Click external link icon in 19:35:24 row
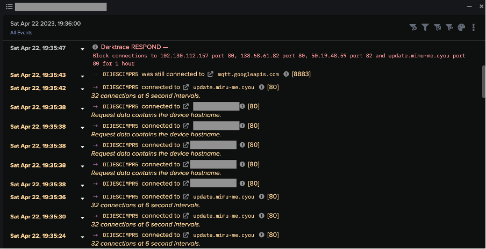The width and height of the screenshot is (486, 249). click(x=186, y=235)
